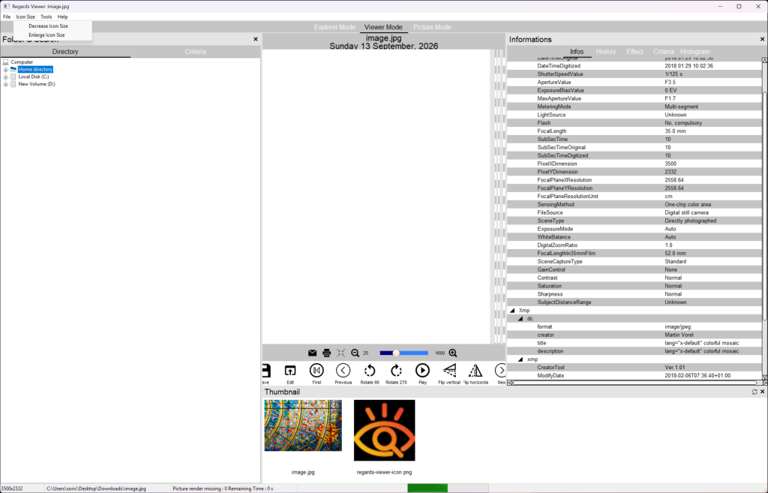Start the slideshow with Play
This screenshot has height=493, width=768.
[x=422, y=371]
